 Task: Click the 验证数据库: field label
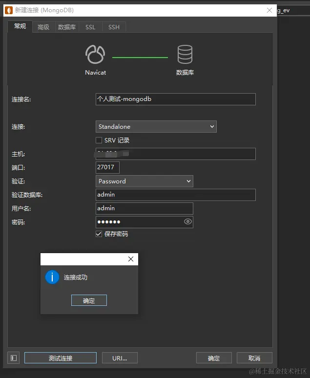click(x=27, y=195)
